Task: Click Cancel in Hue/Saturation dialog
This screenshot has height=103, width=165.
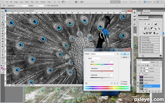Action: click(125, 57)
